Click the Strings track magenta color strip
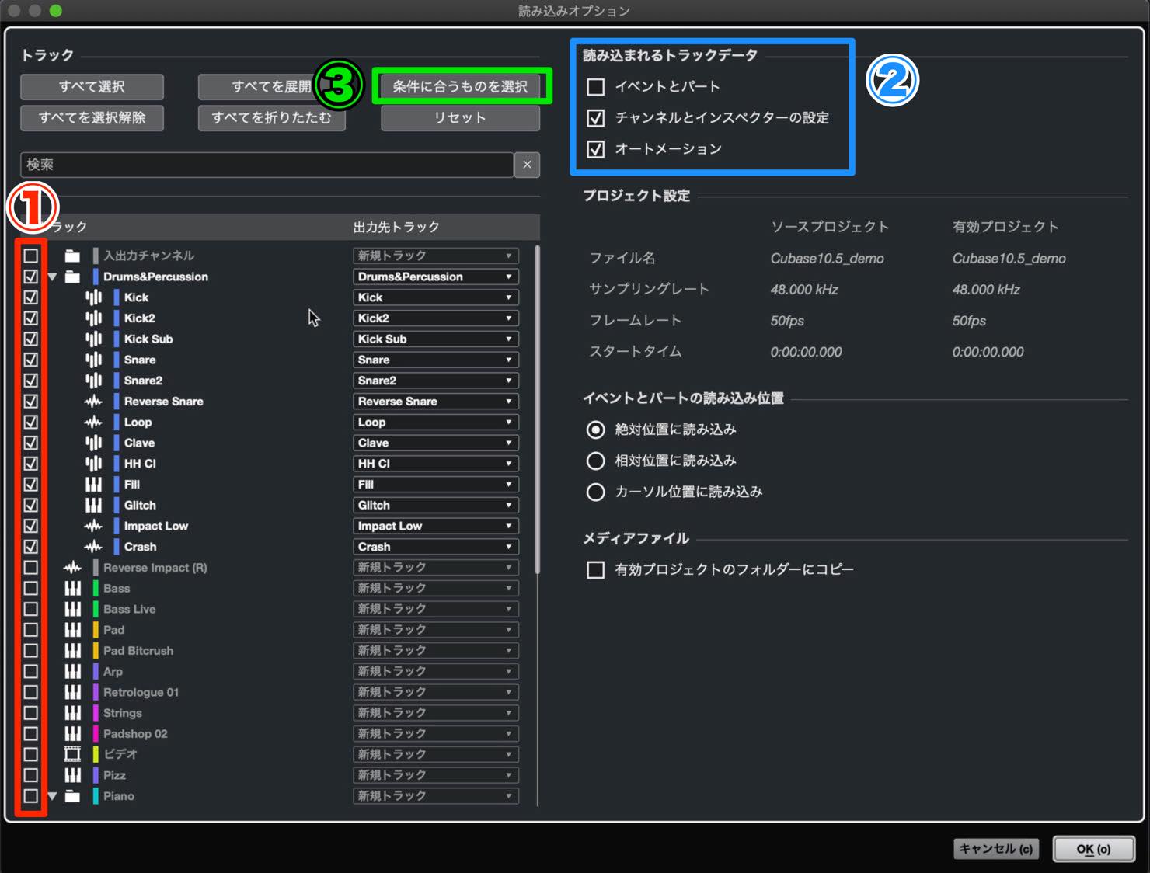1150x873 pixels. 96,713
